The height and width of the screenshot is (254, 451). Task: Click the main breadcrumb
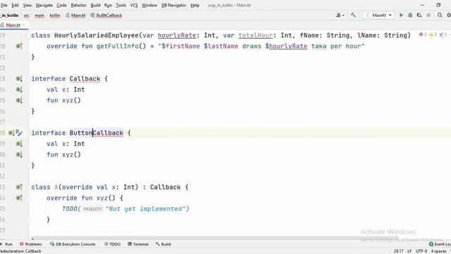coord(39,16)
